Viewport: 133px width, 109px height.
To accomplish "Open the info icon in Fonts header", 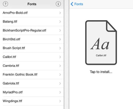I will 58,4.
